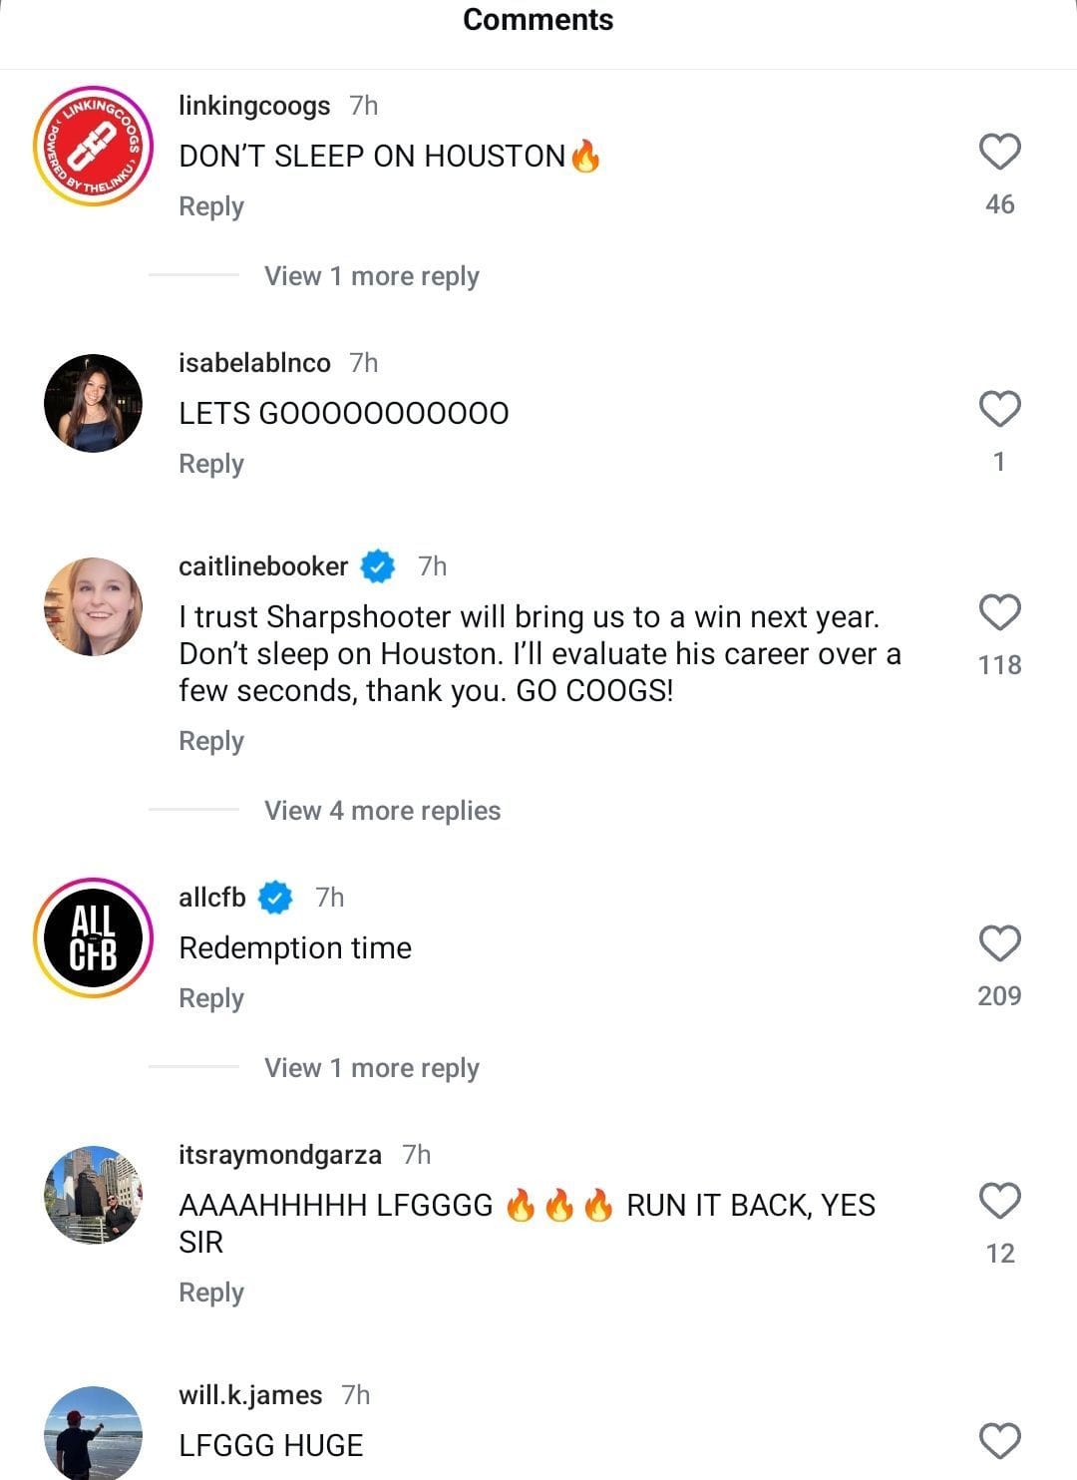Reply to isabelablnco's comment

pos(211,464)
